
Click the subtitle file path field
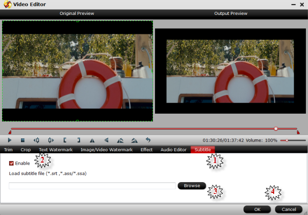coord(92,186)
